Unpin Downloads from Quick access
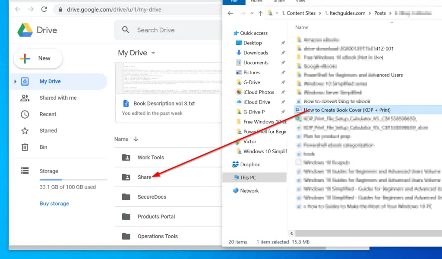The width and height of the screenshot is (442, 259). click(x=284, y=52)
